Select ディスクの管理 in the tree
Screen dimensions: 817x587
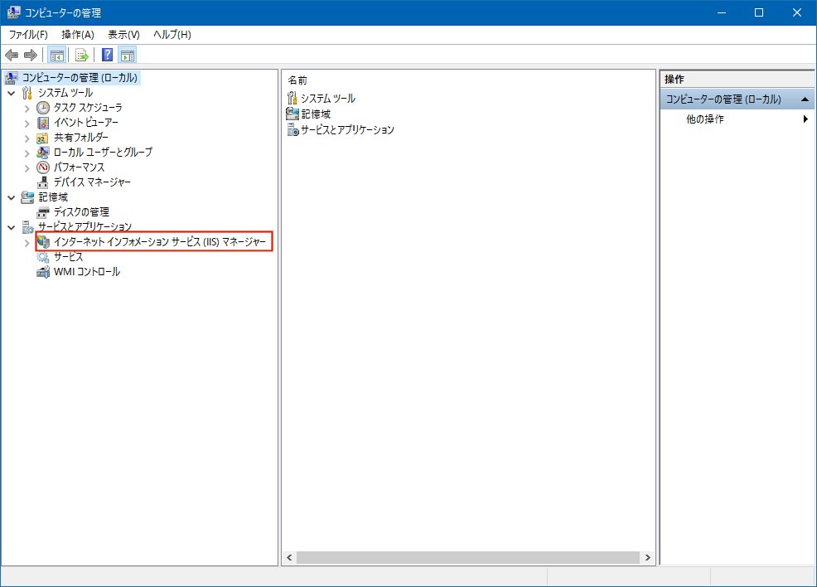[81, 212]
